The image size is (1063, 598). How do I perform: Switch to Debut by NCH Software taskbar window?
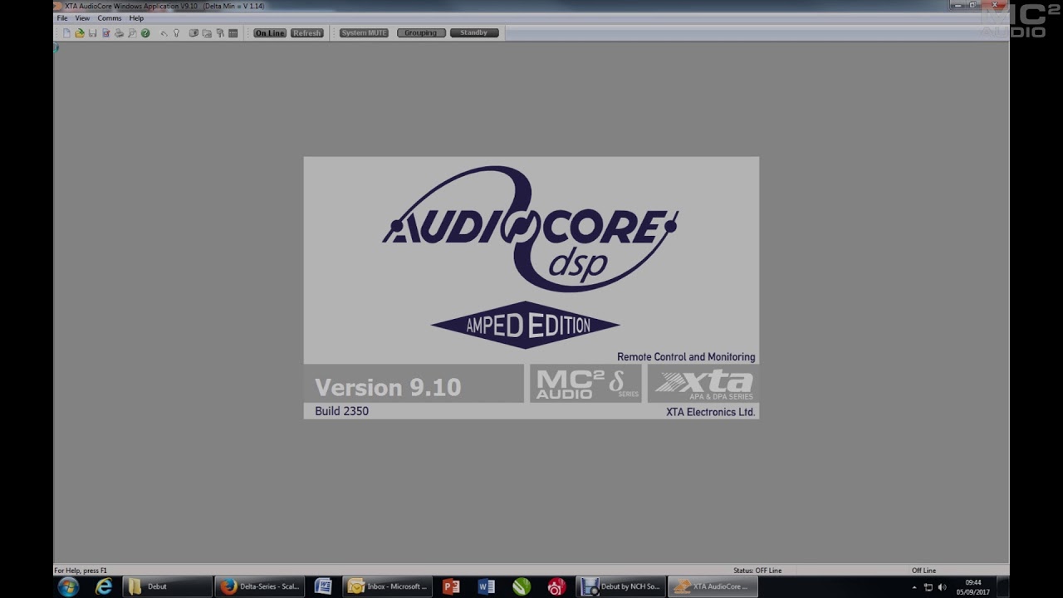click(x=622, y=587)
